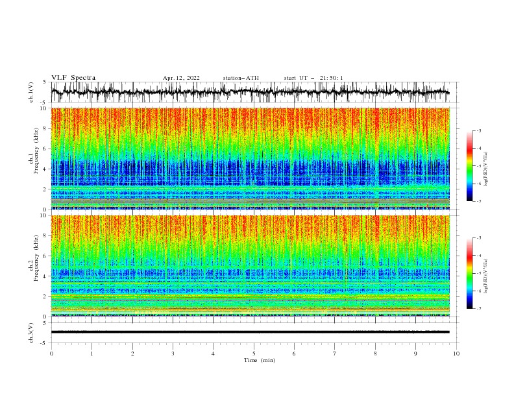Click time axis tick label '3'
Viewport: 514px width, 397px height.
click(x=173, y=354)
